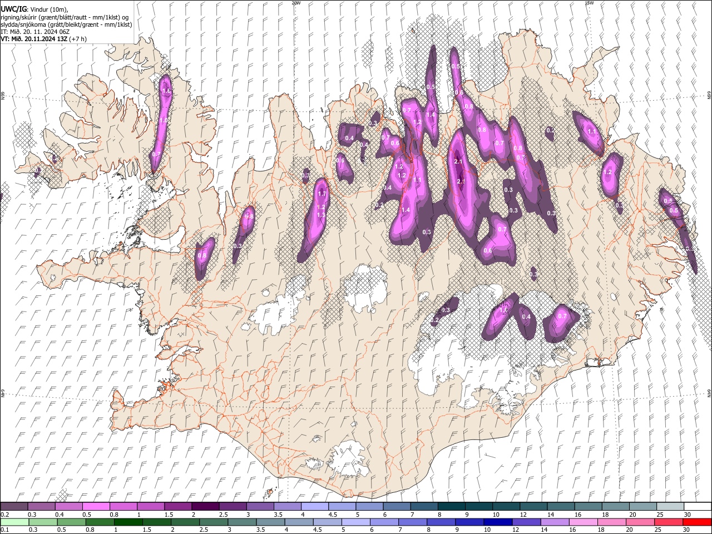Click the rain legend swatch starting at 25
This screenshot has height=534, width=712.
click(x=667, y=522)
